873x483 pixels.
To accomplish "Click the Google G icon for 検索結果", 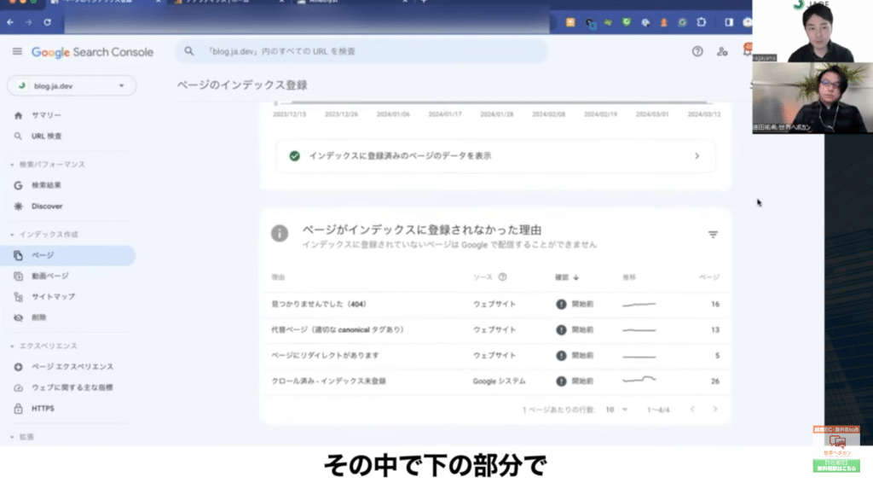I will pyautogui.click(x=19, y=185).
